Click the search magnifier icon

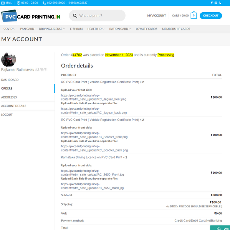pos(75,16)
